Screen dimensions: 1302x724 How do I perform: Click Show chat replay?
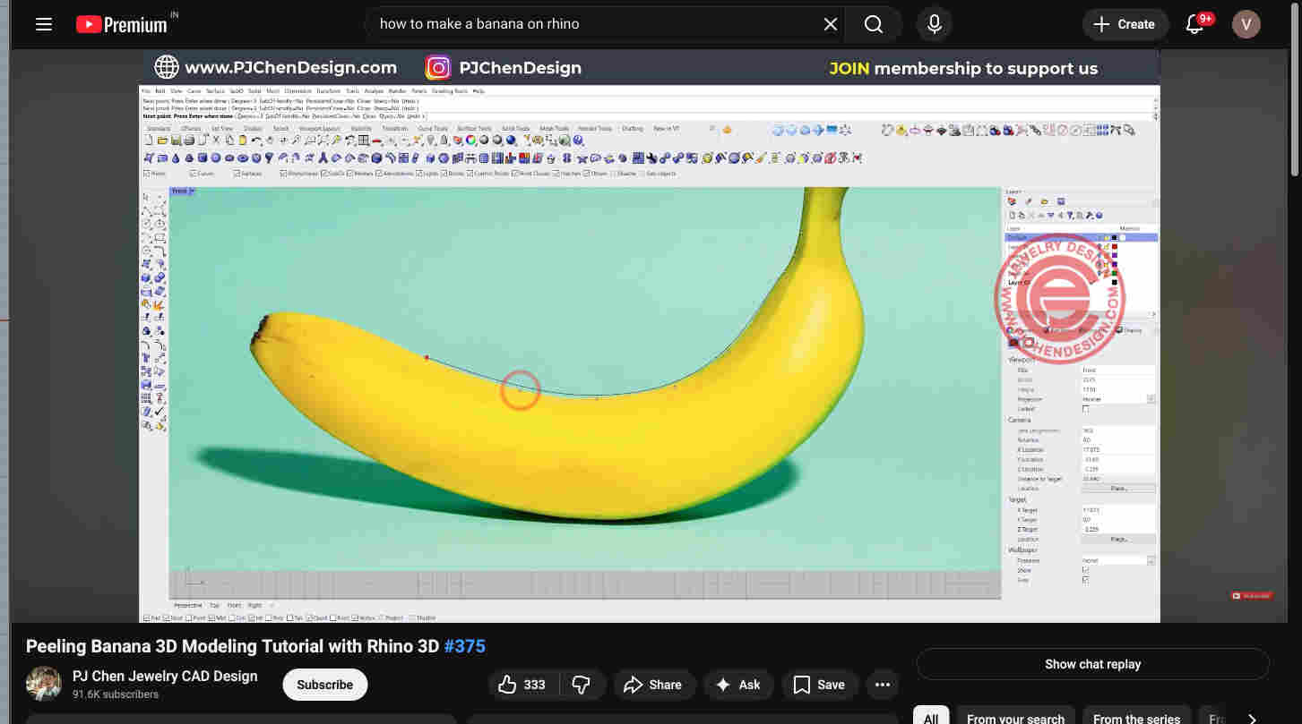tap(1092, 664)
